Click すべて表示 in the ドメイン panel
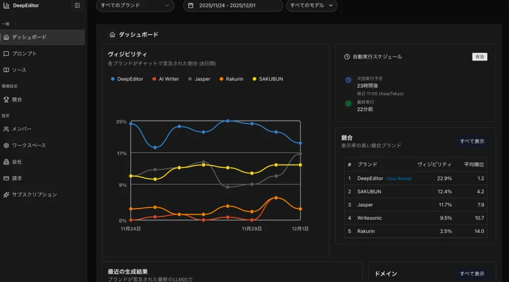 (472, 273)
